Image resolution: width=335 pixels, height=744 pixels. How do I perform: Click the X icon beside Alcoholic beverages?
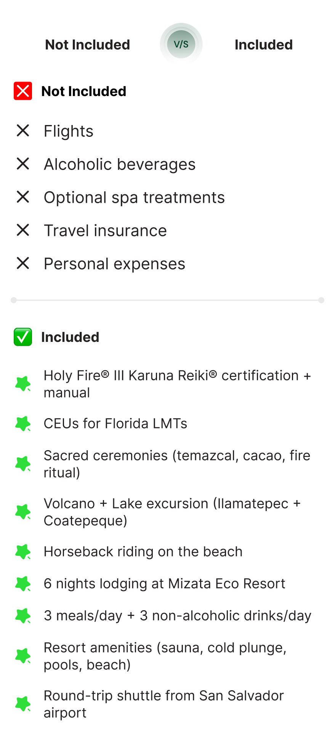(x=23, y=164)
